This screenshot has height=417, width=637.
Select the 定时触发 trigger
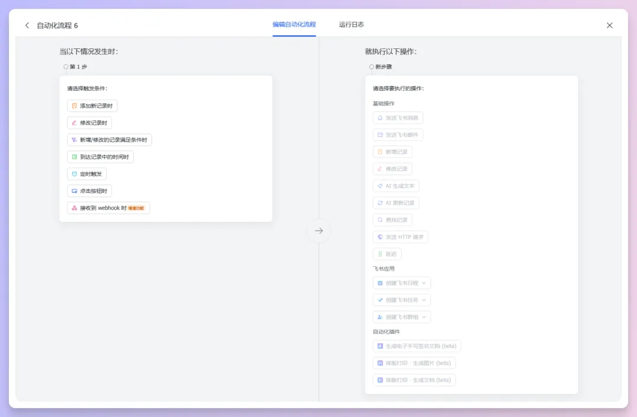pyautogui.click(x=87, y=173)
